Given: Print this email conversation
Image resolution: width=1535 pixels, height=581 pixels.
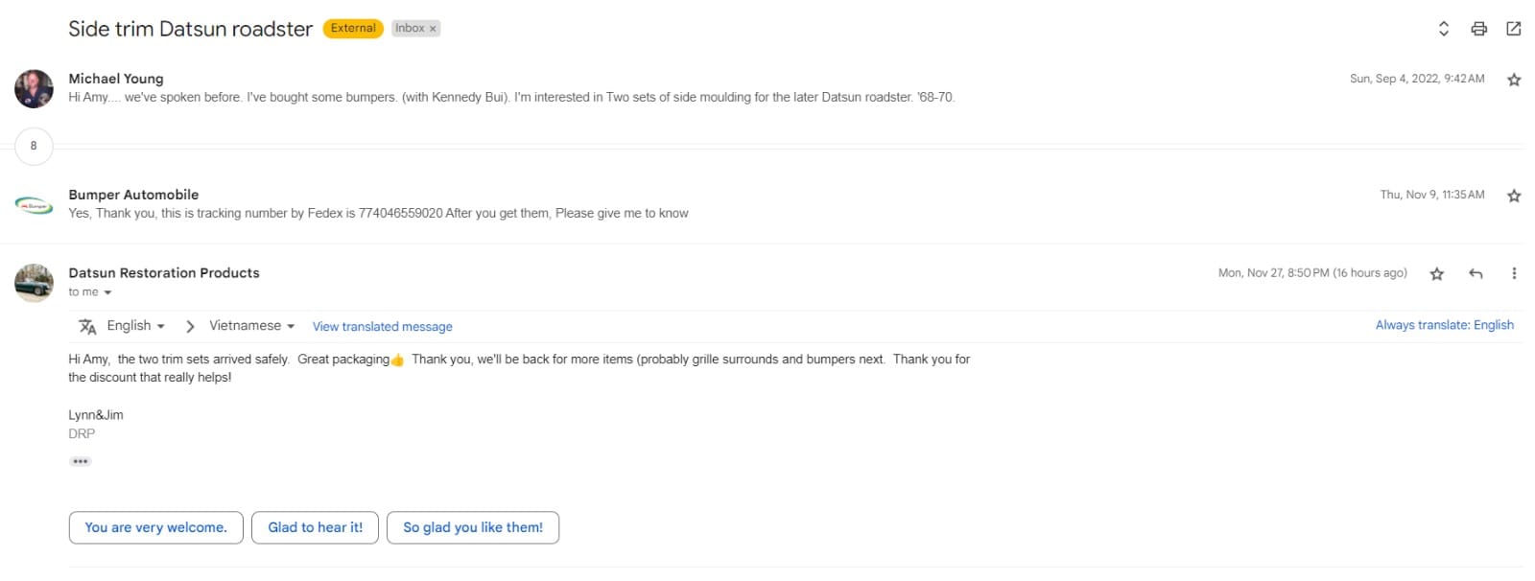Looking at the screenshot, I should (1478, 29).
